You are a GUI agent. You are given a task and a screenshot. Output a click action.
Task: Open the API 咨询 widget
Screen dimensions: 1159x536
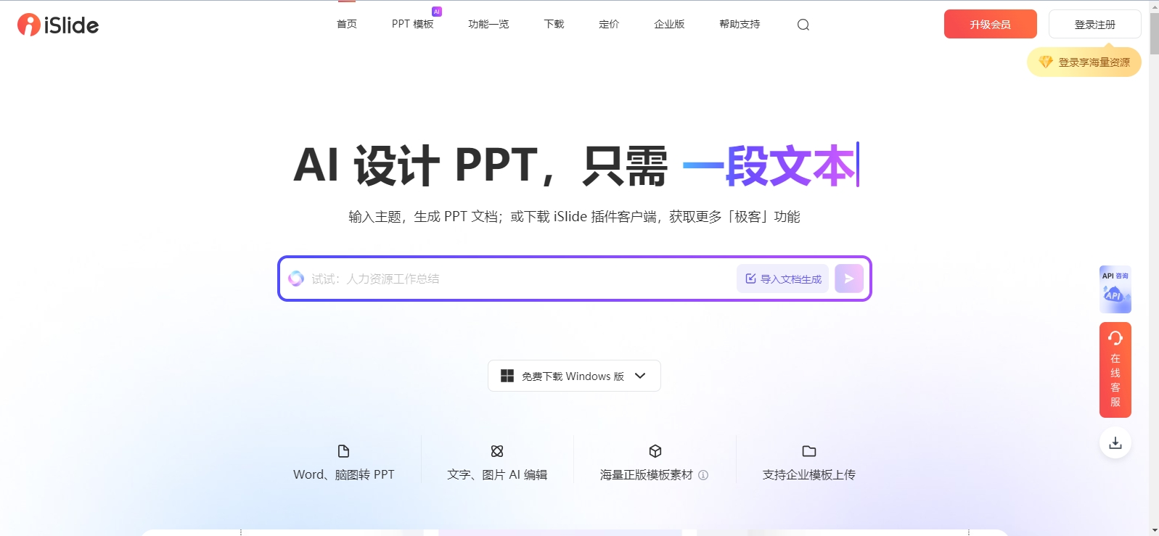tap(1115, 289)
